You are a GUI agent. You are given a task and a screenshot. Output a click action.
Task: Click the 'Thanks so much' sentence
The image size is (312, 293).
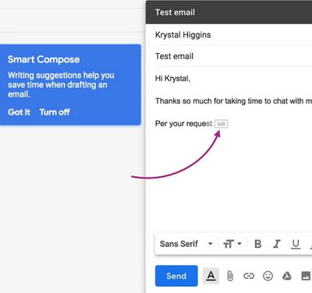[x=233, y=101]
